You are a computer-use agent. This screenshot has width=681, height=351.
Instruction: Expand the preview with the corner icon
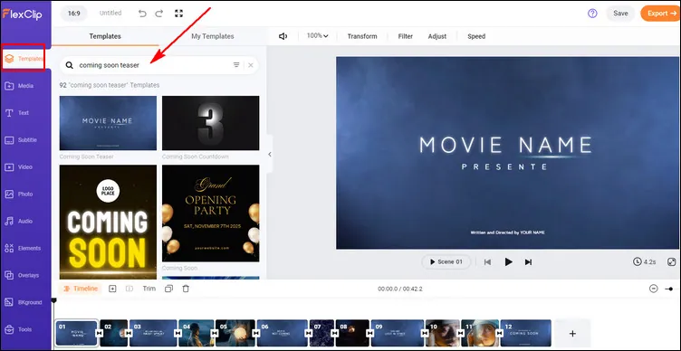[x=672, y=262]
